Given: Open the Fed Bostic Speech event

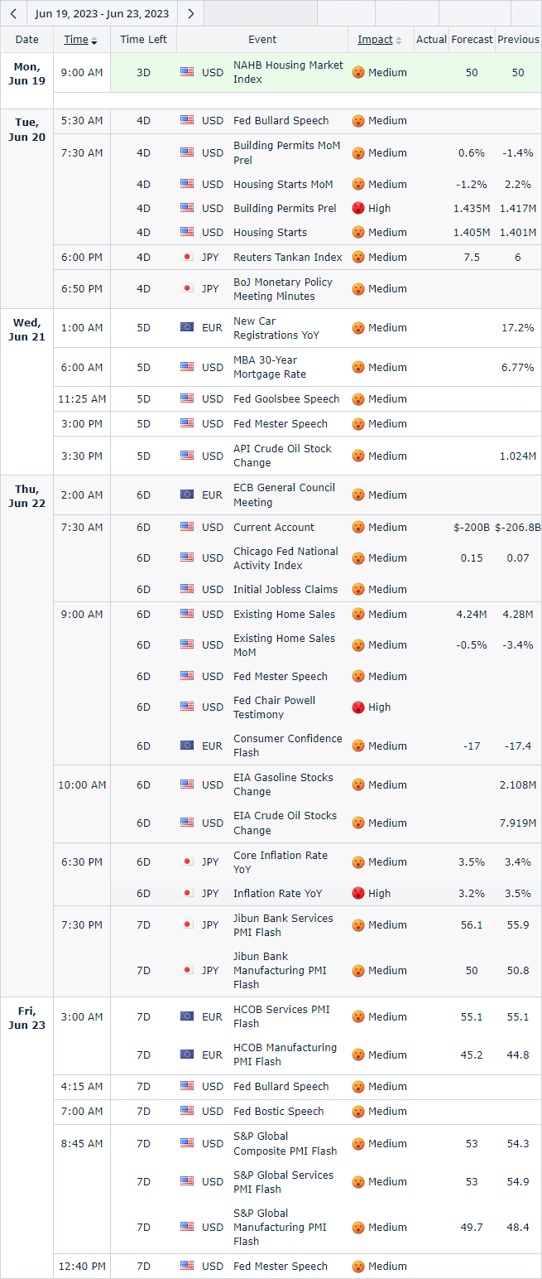Looking at the screenshot, I should point(279,1112).
